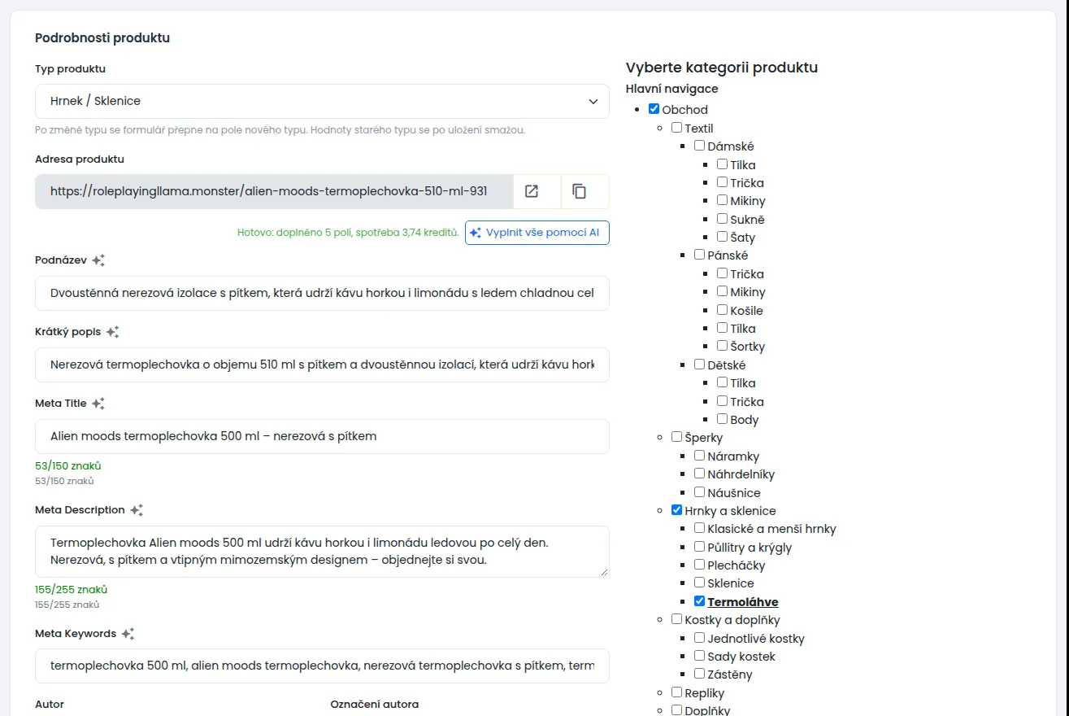Screen dimensions: 1069x716
Task: Tick the Šaty checkbox
Action: click(x=722, y=237)
